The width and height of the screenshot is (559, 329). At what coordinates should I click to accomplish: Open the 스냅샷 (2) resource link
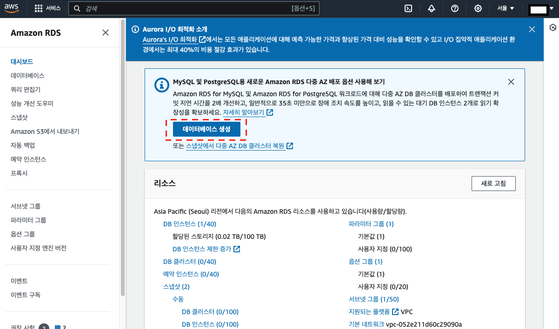176,287
